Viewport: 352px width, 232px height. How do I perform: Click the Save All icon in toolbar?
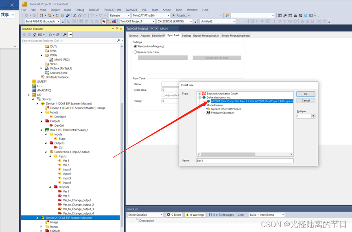[68, 15]
